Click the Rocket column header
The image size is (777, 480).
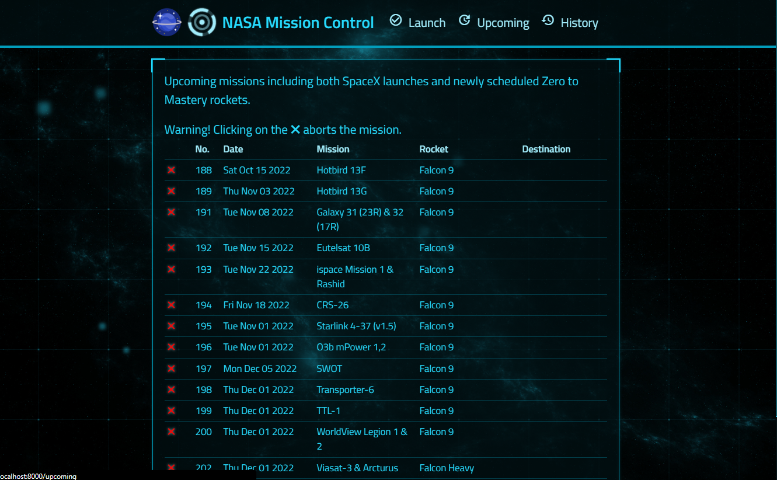pyautogui.click(x=434, y=149)
